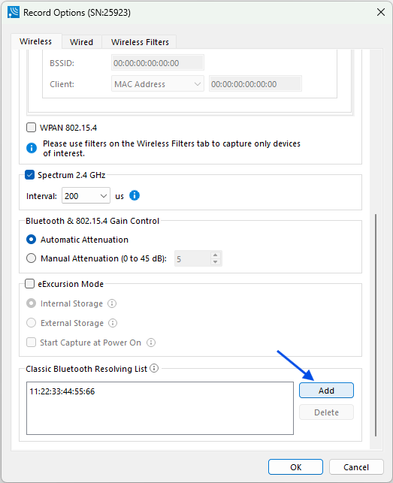Enable eExcursion Mode checkbox
The height and width of the screenshot is (483, 393).
pos(29,284)
